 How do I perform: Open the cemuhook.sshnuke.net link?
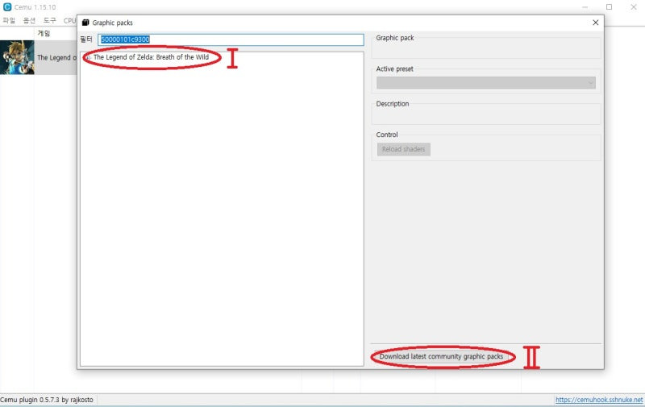[599, 400]
